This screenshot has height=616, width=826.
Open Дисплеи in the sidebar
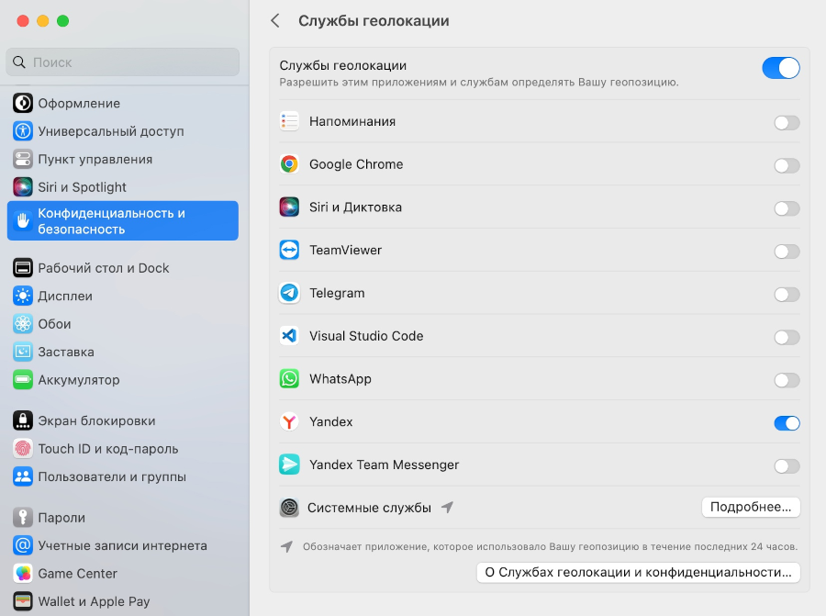64,297
